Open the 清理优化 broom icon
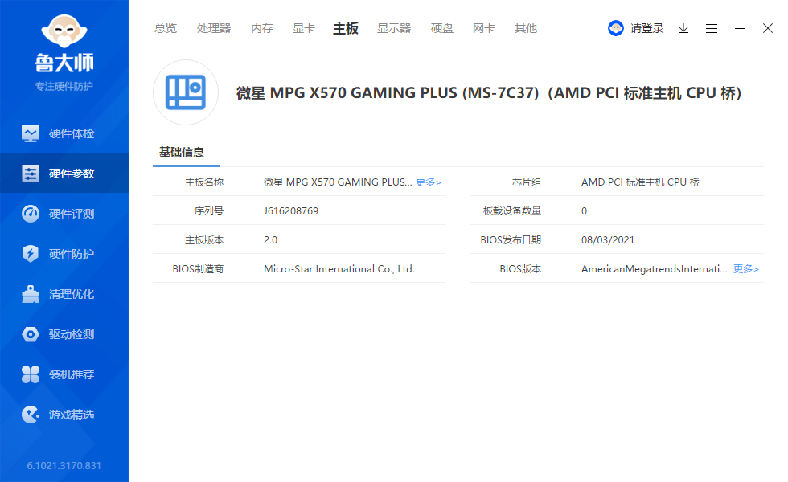Viewport: 788px width, 482px height. (x=31, y=294)
